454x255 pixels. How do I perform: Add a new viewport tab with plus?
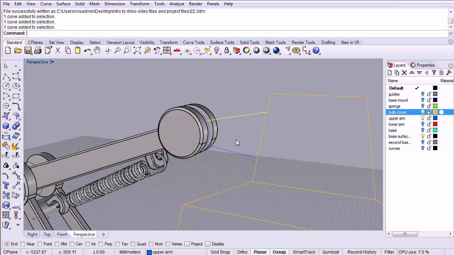coord(103,234)
